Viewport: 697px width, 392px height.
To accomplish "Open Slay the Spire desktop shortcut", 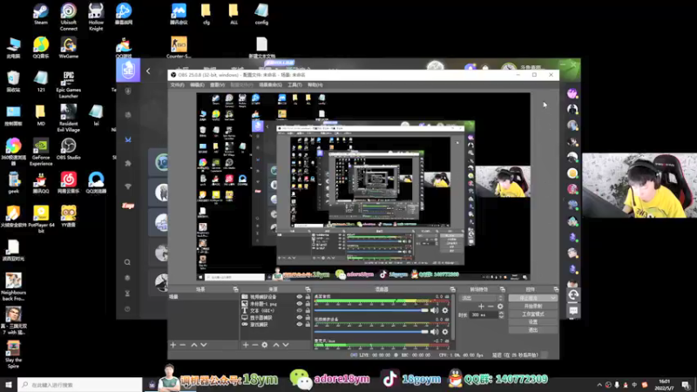I will point(13,355).
